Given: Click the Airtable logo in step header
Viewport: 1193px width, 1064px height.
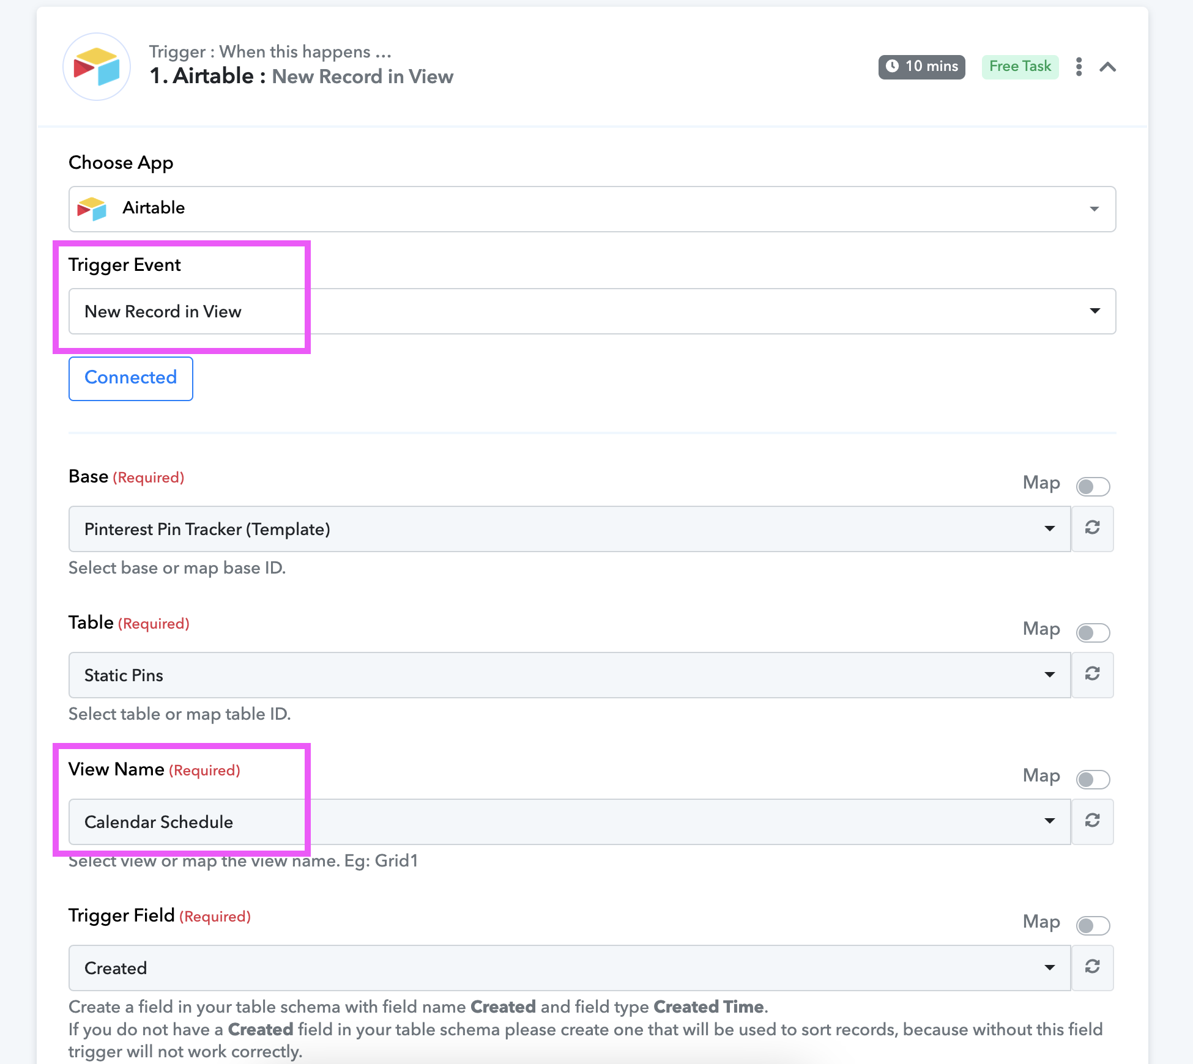Looking at the screenshot, I should [97, 67].
